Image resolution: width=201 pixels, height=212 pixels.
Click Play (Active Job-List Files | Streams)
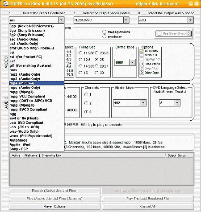coord(54,199)
